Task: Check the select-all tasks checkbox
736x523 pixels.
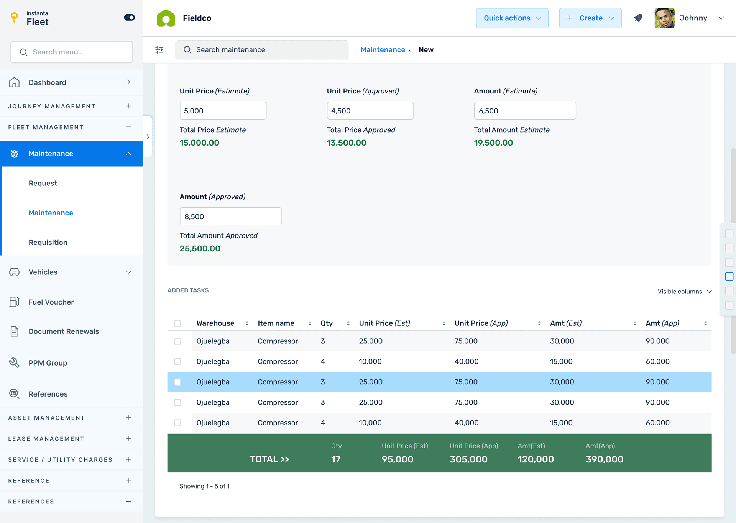Action: pyautogui.click(x=177, y=323)
